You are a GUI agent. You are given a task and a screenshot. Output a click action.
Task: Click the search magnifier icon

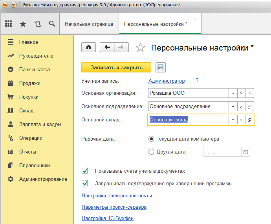click(x=52, y=24)
